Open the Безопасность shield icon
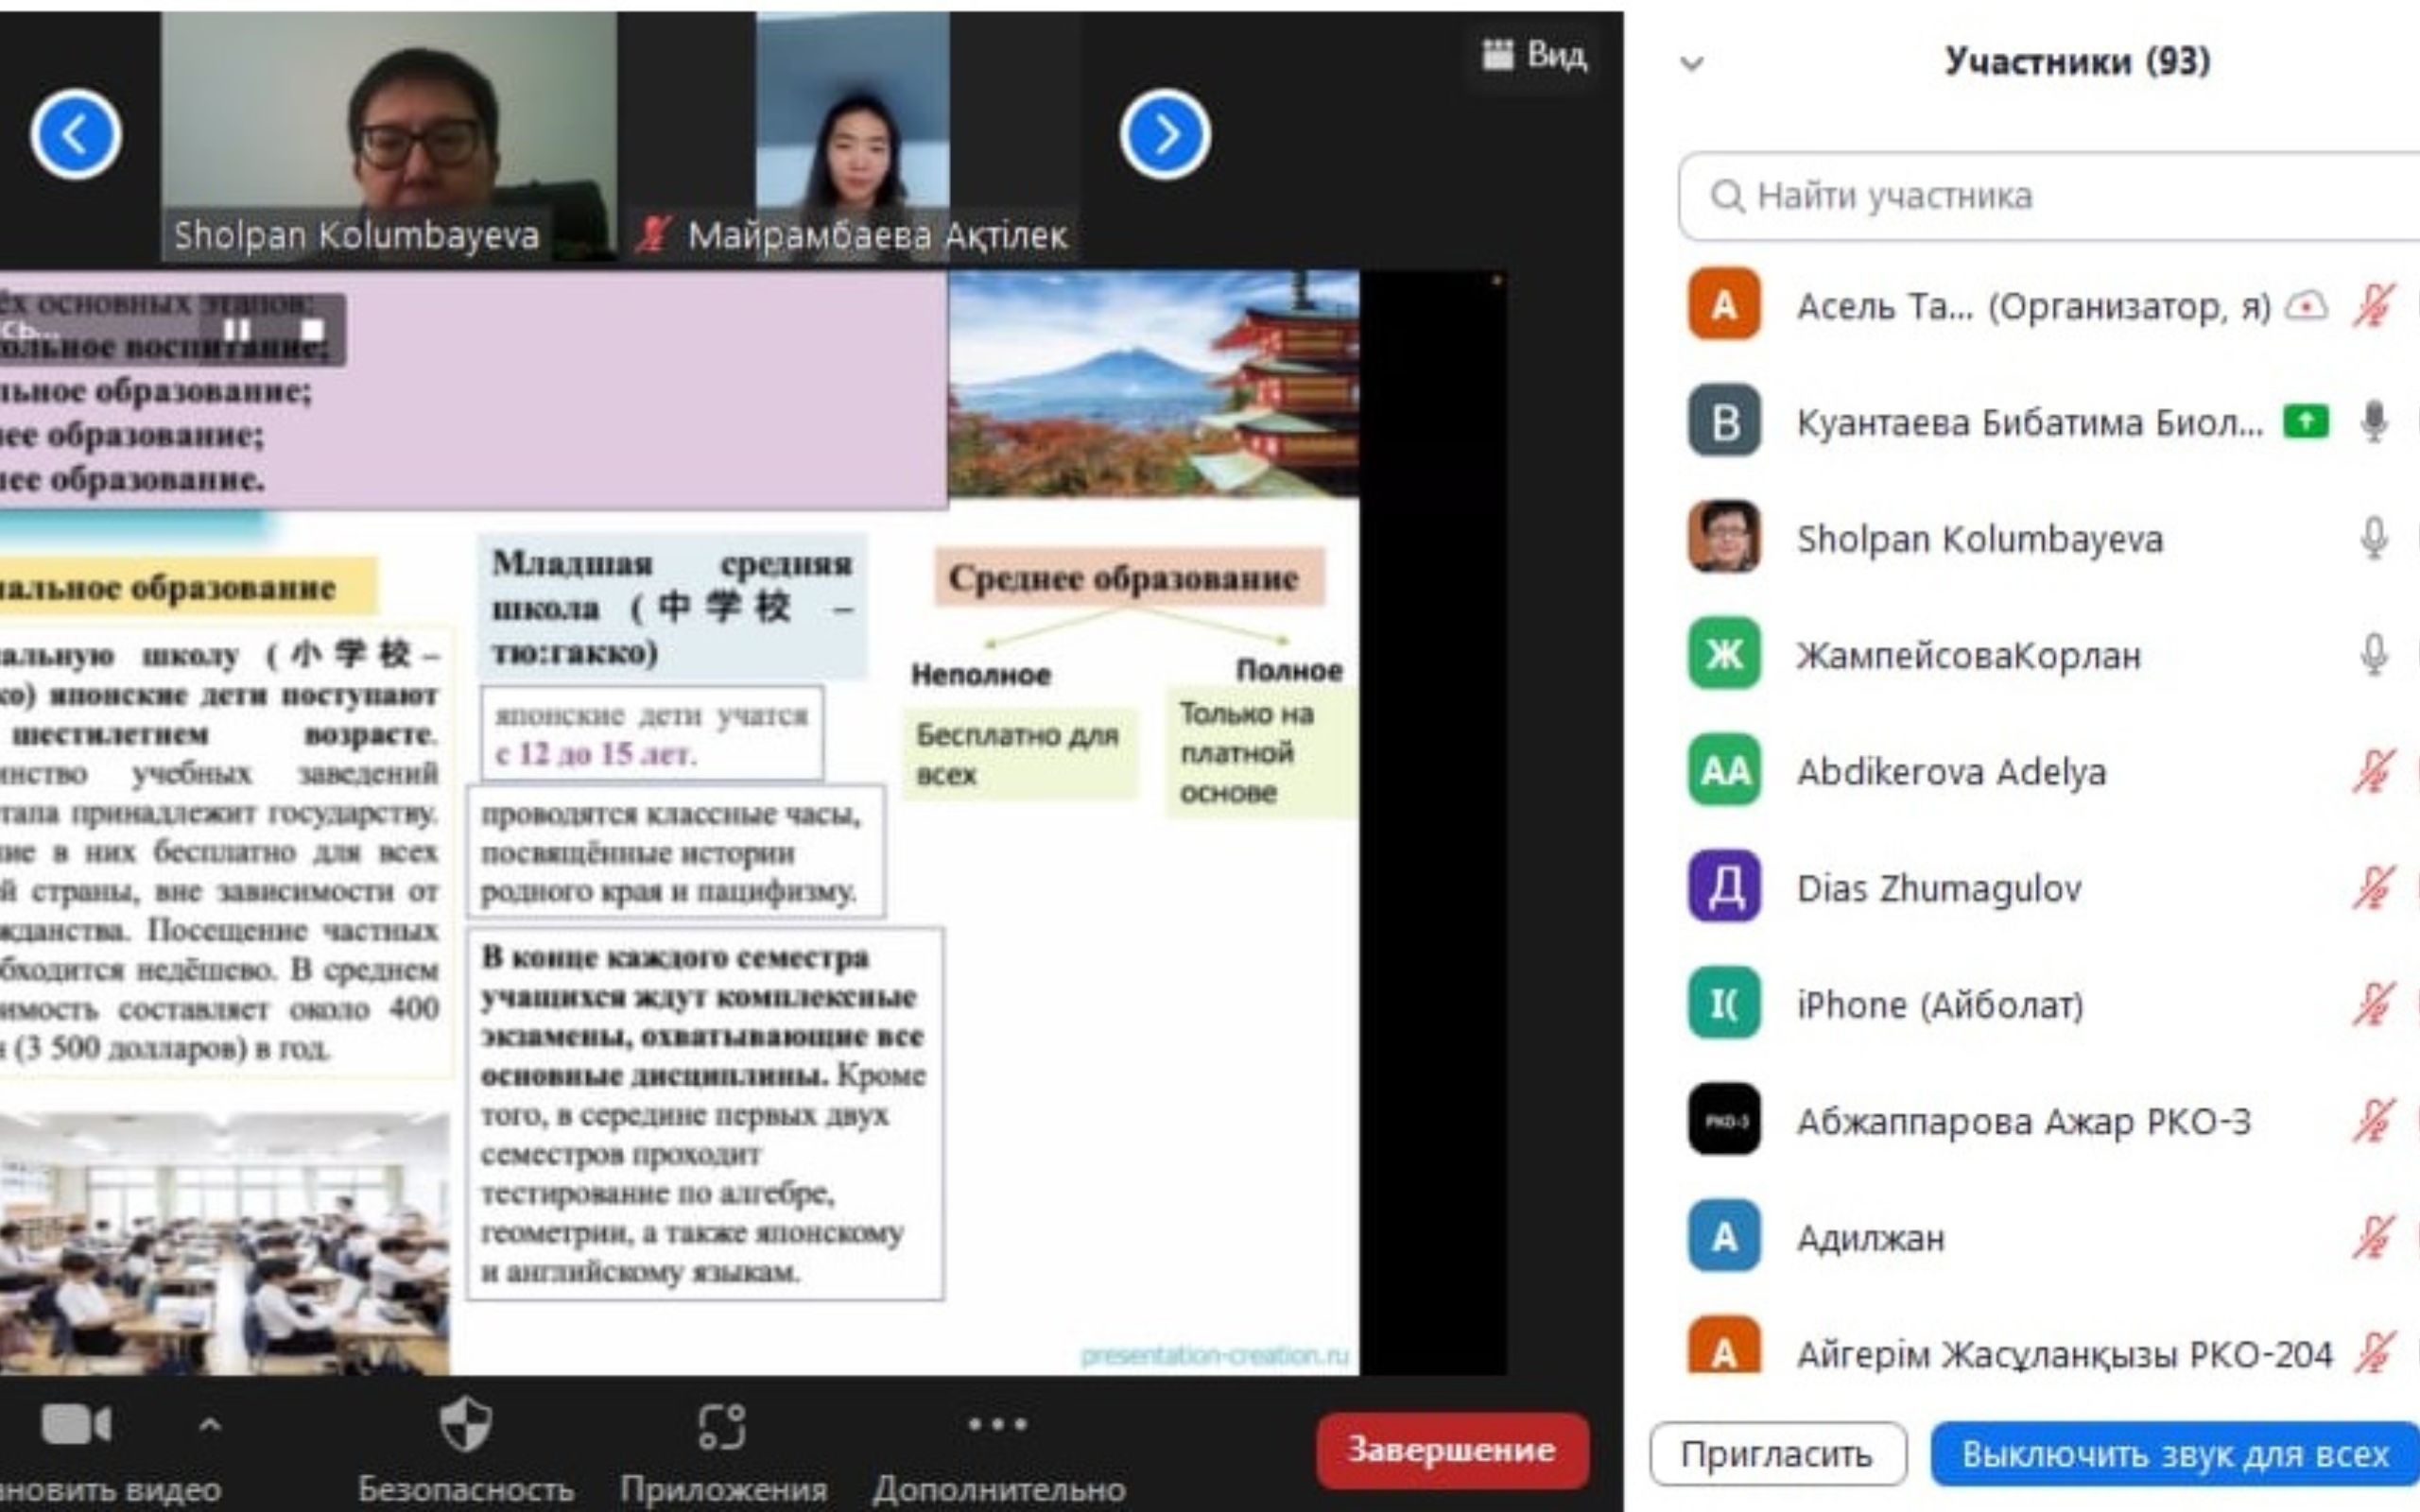 pos(466,1424)
